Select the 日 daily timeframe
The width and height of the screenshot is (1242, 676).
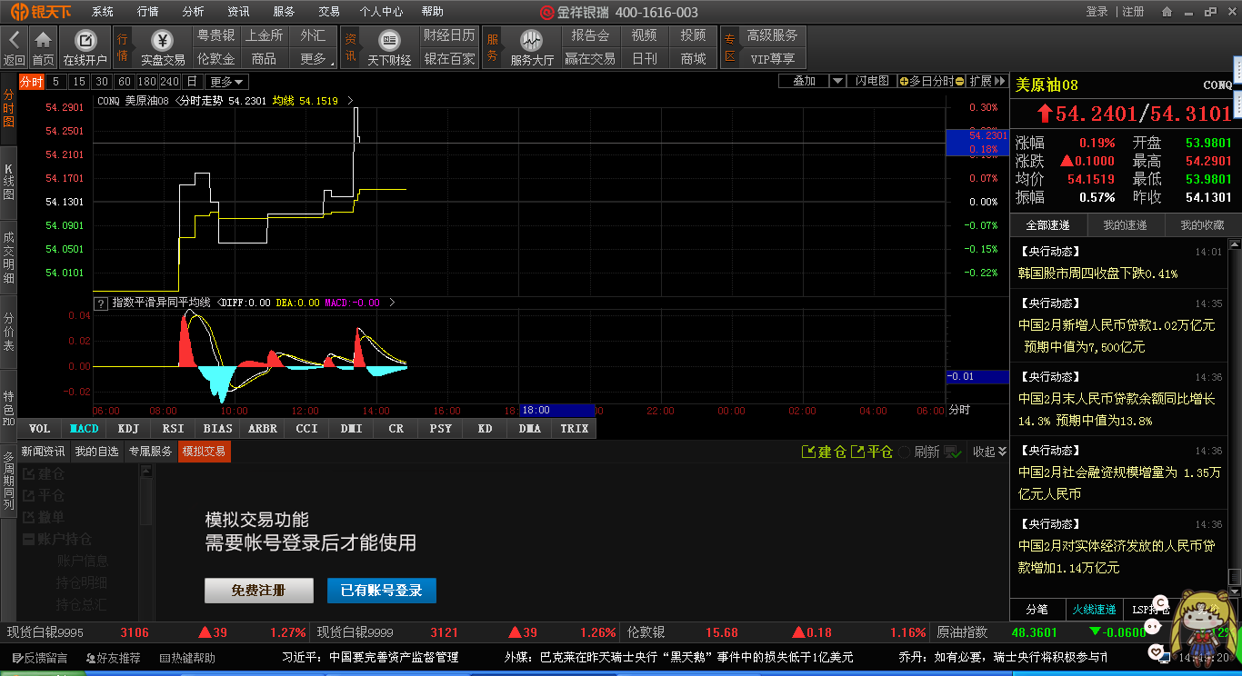tap(192, 81)
